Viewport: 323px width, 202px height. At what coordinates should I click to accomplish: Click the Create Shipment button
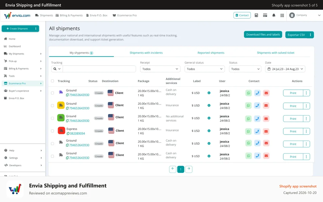[17, 29]
